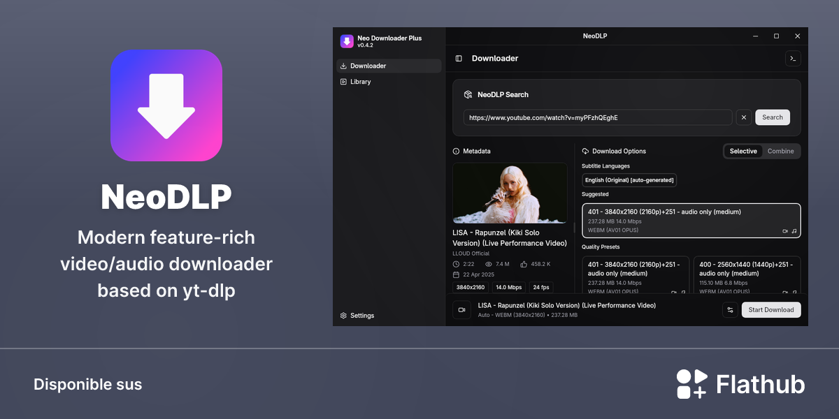Click the 22 Apr 2025 upload date

tap(479, 274)
